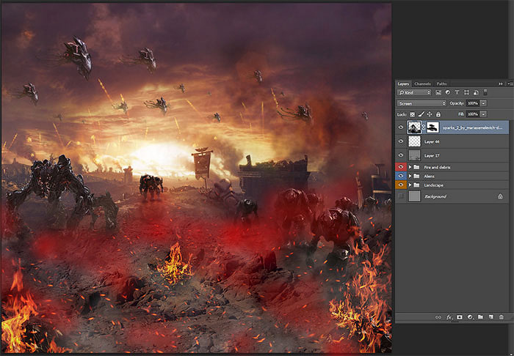
Task: Delete layer with the trash icon
Action: point(501,317)
